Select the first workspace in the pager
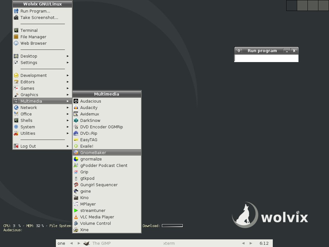This screenshot has width=329, height=247. point(292,5)
